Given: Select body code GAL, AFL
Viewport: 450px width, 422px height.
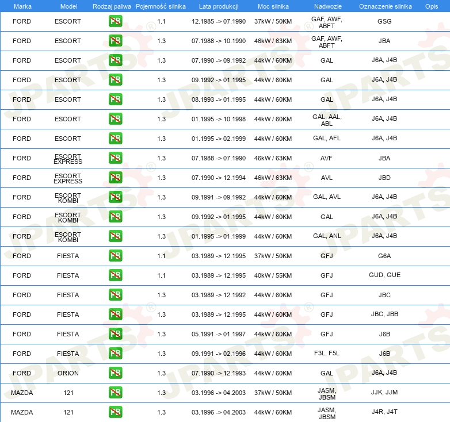Looking at the screenshot, I should [x=327, y=138].
